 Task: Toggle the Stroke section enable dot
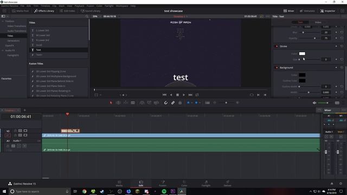click(277, 46)
